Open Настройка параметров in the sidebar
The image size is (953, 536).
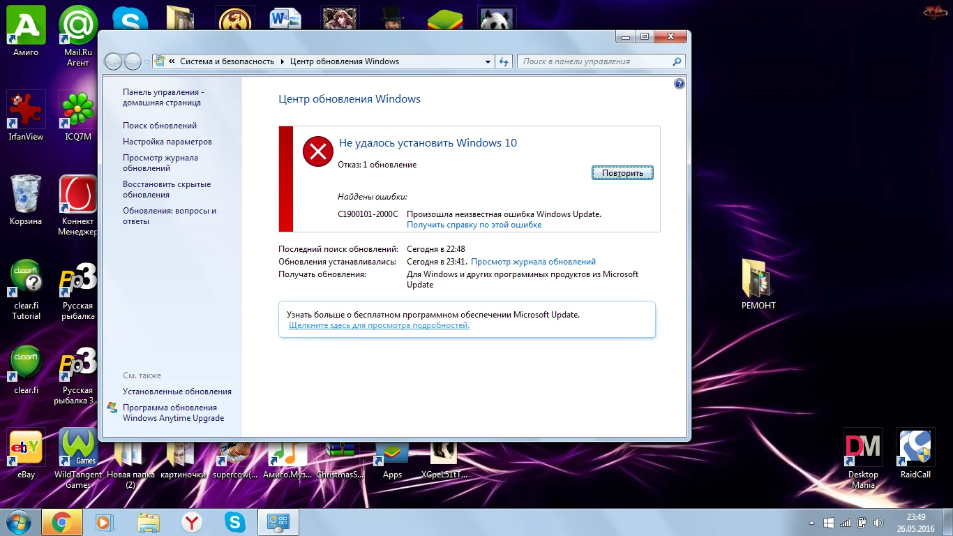[x=167, y=142]
